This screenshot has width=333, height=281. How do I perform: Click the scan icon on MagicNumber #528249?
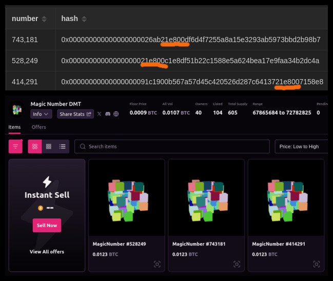point(157,264)
